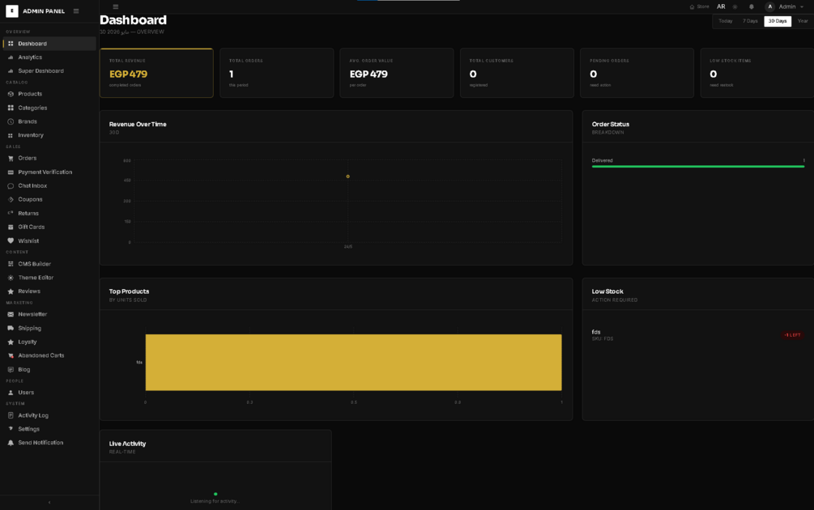The width and height of the screenshot is (814, 510).
Task: Click the Delivered green progress bar
Action: tap(698, 167)
